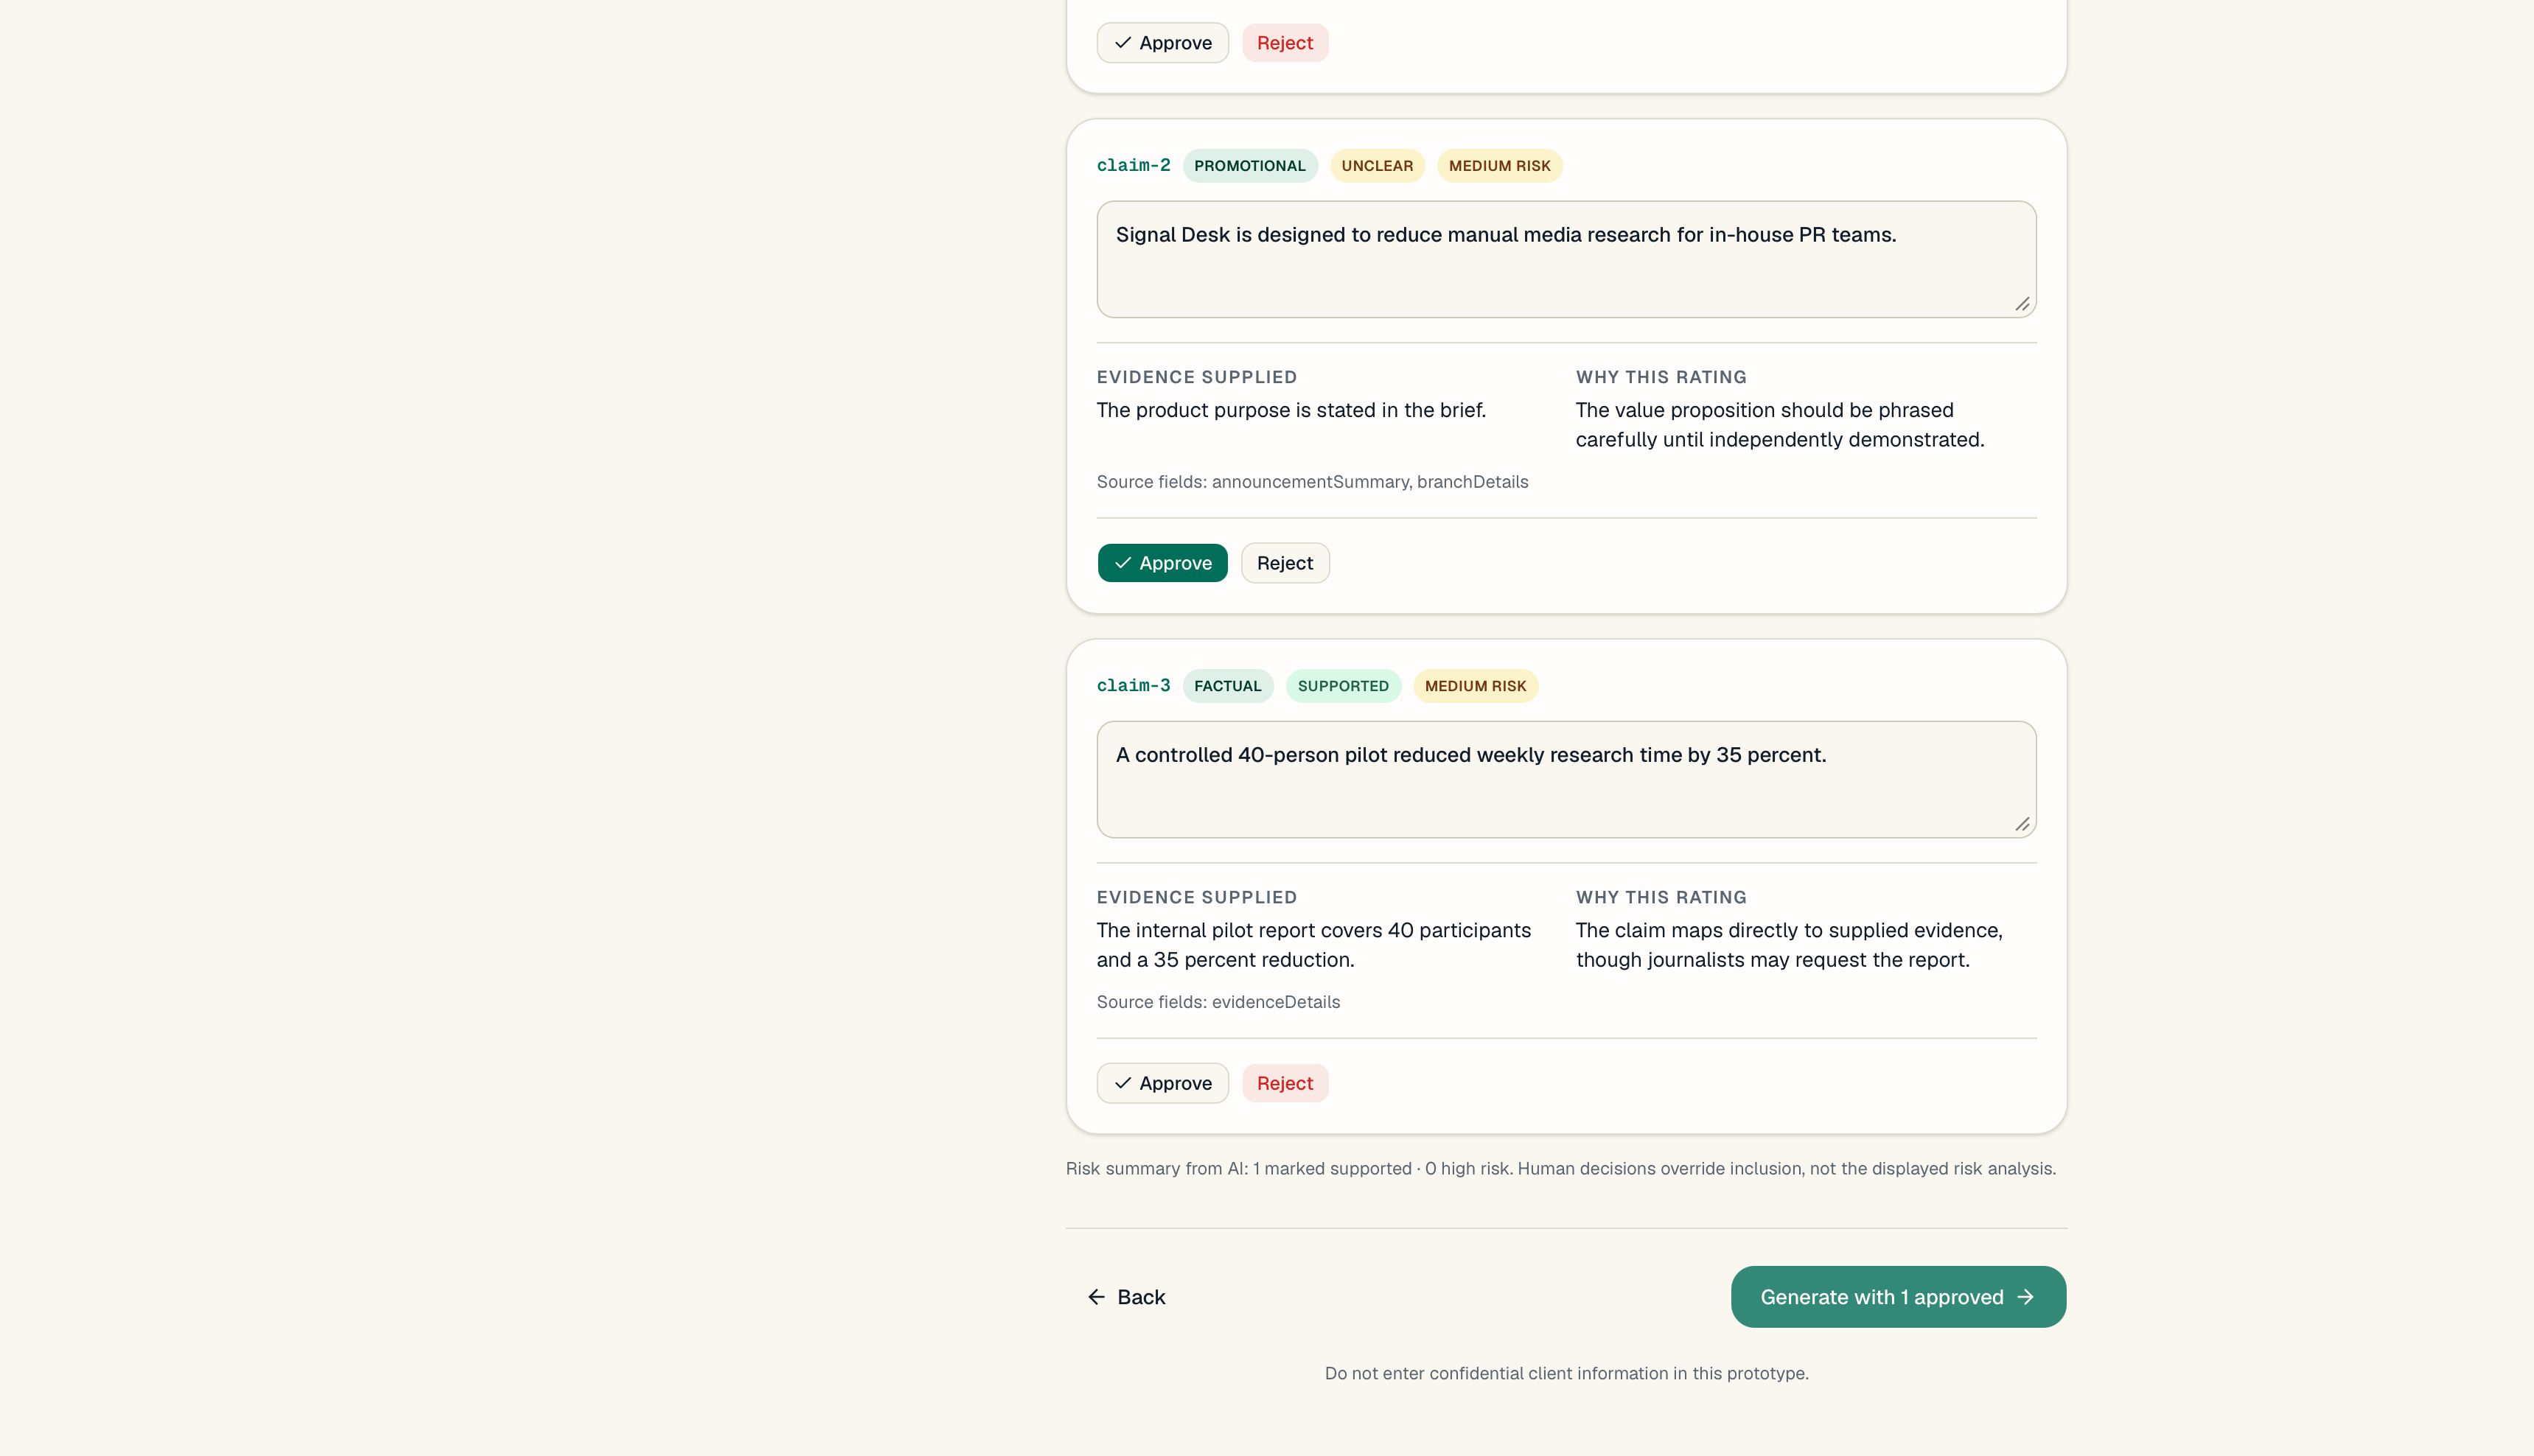Image resolution: width=2534 pixels, height=1456 pixels.
Task: Click the internal pilot report evidence text
Action: [x=1313, y=945]
